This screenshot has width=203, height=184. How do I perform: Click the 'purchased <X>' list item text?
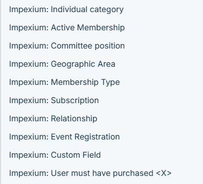[142, 173]
